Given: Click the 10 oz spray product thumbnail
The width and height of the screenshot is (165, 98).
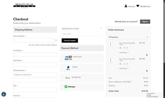Looking at the screenshot, I should click(111, 44).
